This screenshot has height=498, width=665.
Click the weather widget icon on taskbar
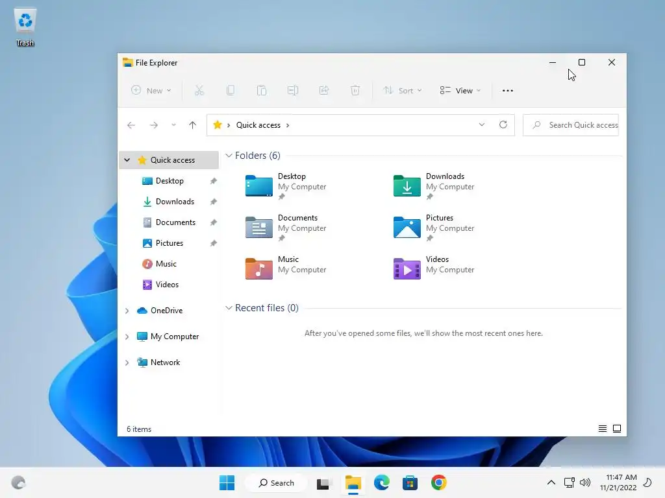click(18, 482)
